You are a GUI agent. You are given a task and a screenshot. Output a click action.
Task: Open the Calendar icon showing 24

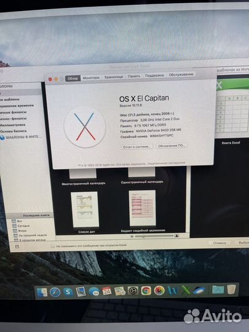pyautogui.click(x=107, y=291)
